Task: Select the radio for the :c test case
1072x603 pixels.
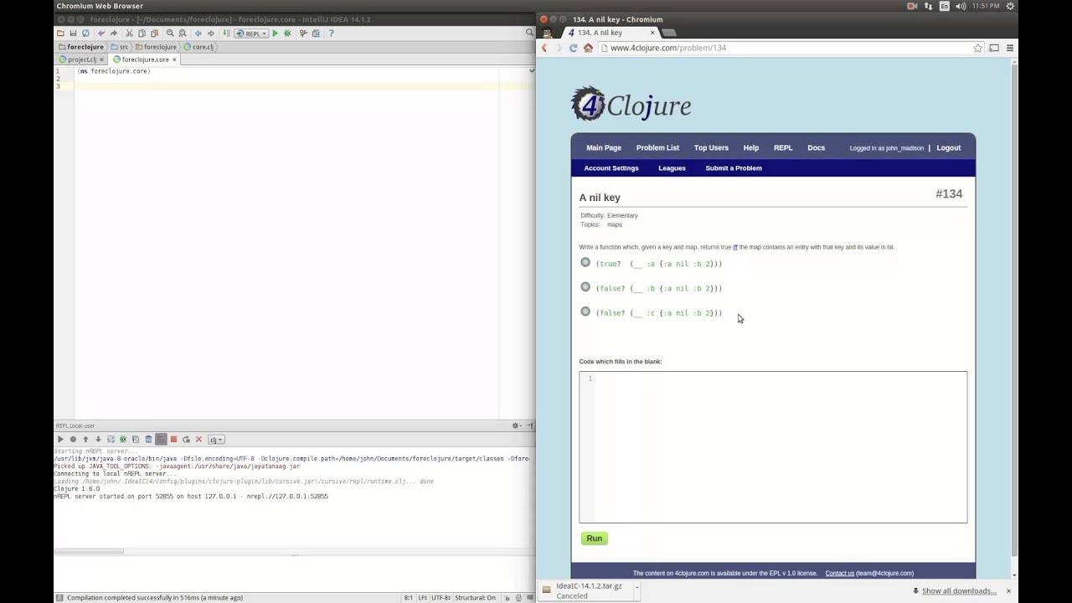Action: click(x=585, y=312)
